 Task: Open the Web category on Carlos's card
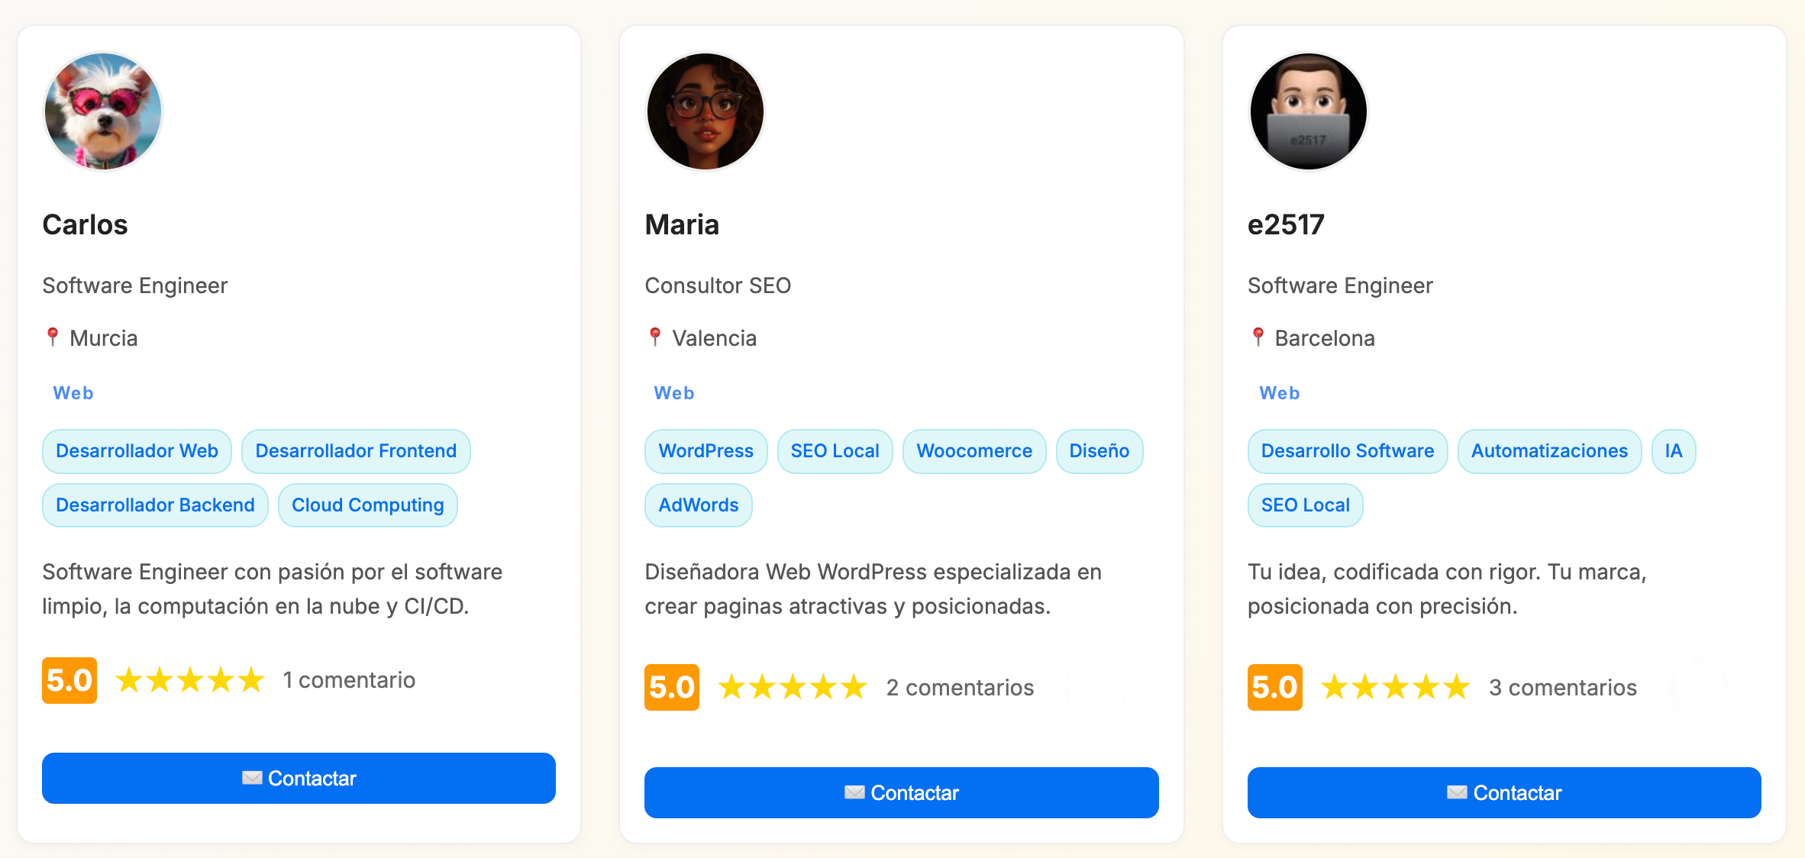pos(73,392)
